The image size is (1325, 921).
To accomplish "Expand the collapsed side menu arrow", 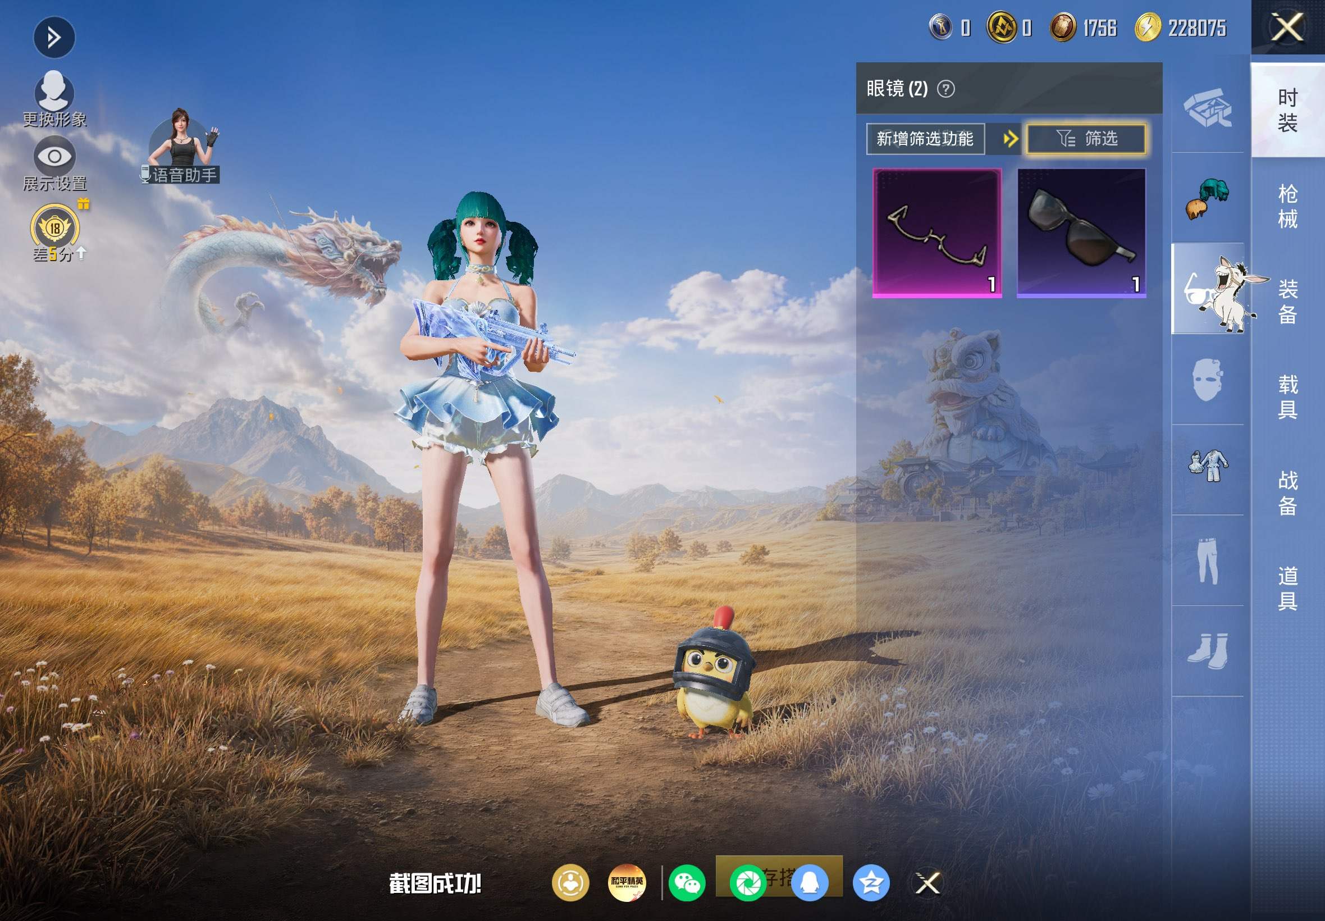I will coord(54,38).
